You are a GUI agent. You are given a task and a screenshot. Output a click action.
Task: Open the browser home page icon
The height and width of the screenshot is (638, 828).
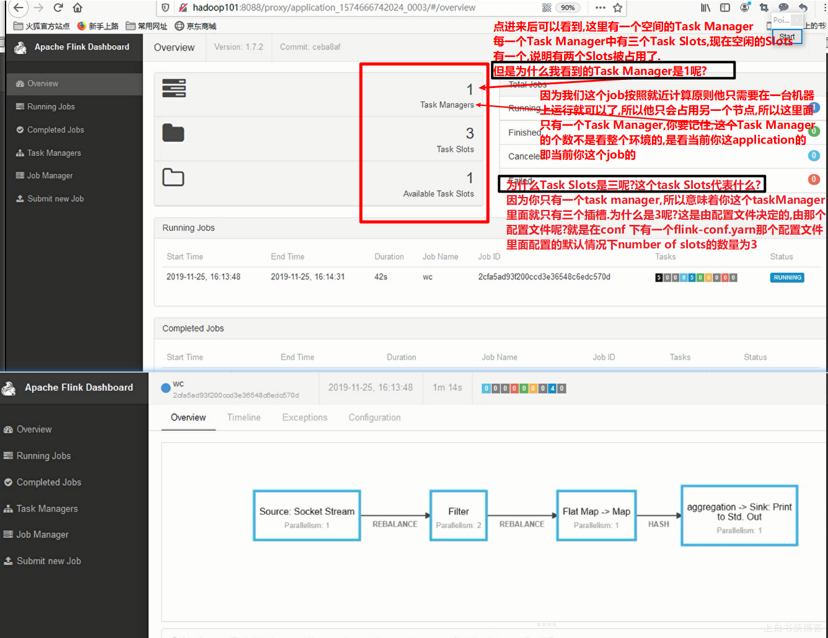[77, 7]
